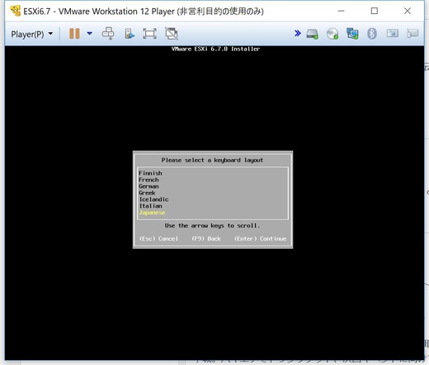Select German keyboard layout
The width and height of the screenshot is (429, 365).
coord(148,186)
